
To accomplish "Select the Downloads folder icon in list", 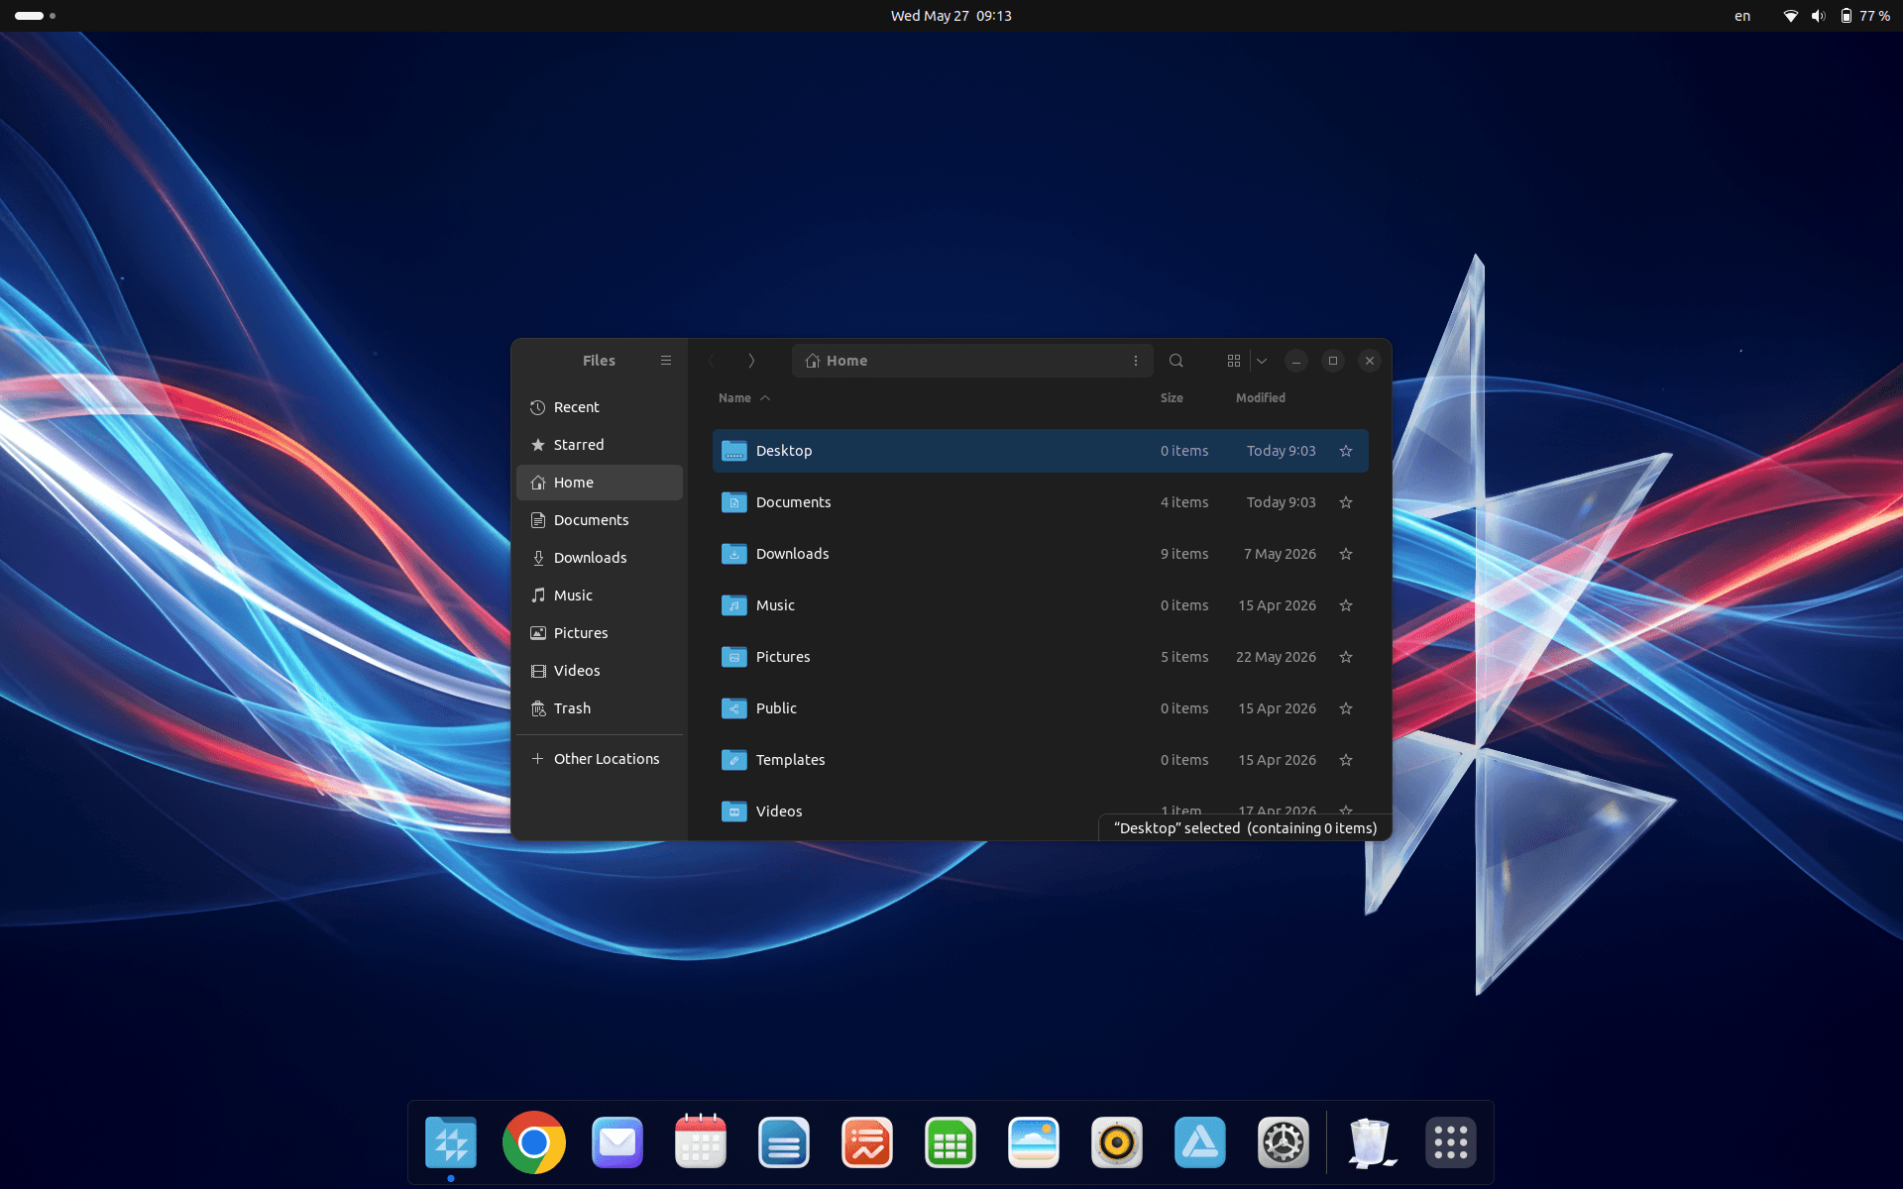I will [x=734, y=554].
